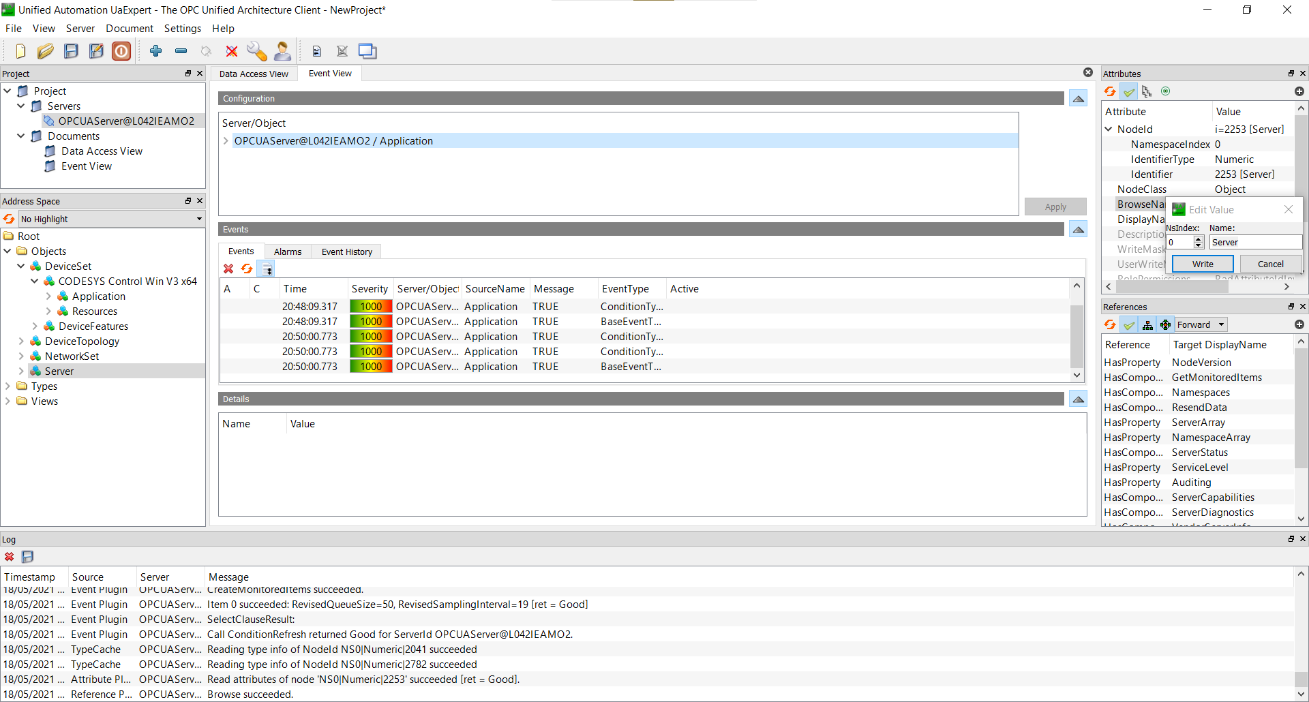The image size is (1309, 702).
Task: Click the plus circle icon in References panel
Action: click(x=1299, y=324)
